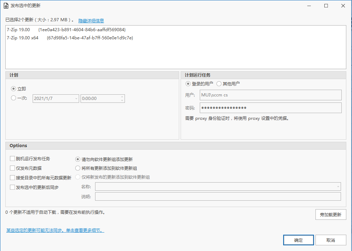Click the 已选择2个更新 summary text

pyautogui.click(x=39, y=20)
